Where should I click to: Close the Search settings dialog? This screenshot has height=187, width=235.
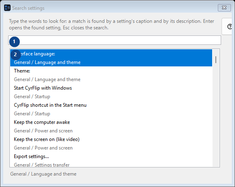pyautogui.click(x=224, y=8)
